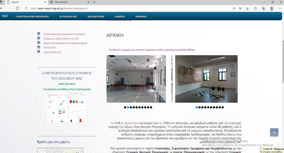The image size is (284, 153).
Task: Open the ΤΕΦΑΑ 2021 link
Action: pos(49,48)
